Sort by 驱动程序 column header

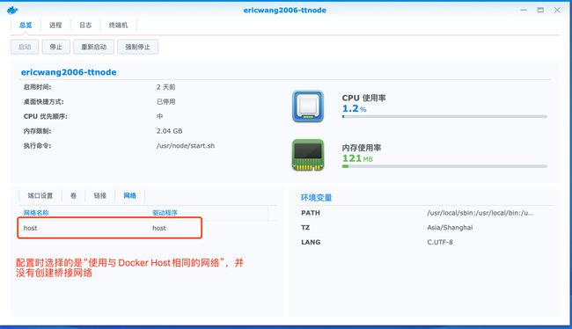(x=165, y=213)
